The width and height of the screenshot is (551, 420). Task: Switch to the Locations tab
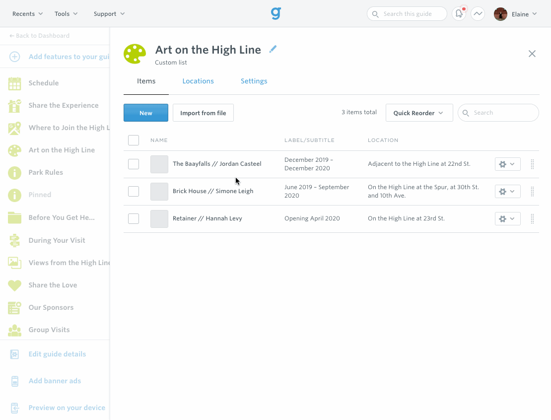(198, 81)
